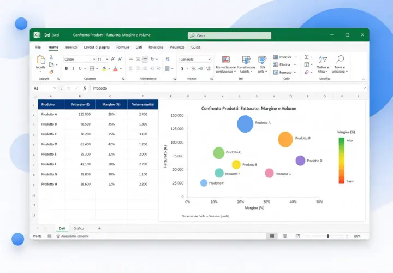Open the Stili cella dropdown
The image size is (393, 273).
tap(262, 64)
